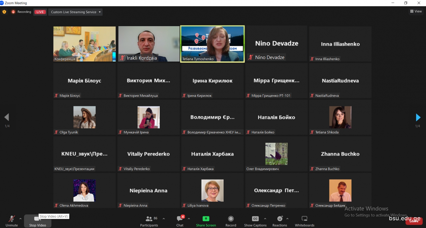The width and height of the screenshot is (426, 228).
Task: Start recording with the Record icon
Action: 231,219
